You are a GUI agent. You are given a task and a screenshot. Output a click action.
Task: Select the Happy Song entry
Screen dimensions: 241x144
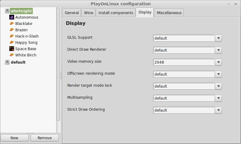click(x=26, y=43)
